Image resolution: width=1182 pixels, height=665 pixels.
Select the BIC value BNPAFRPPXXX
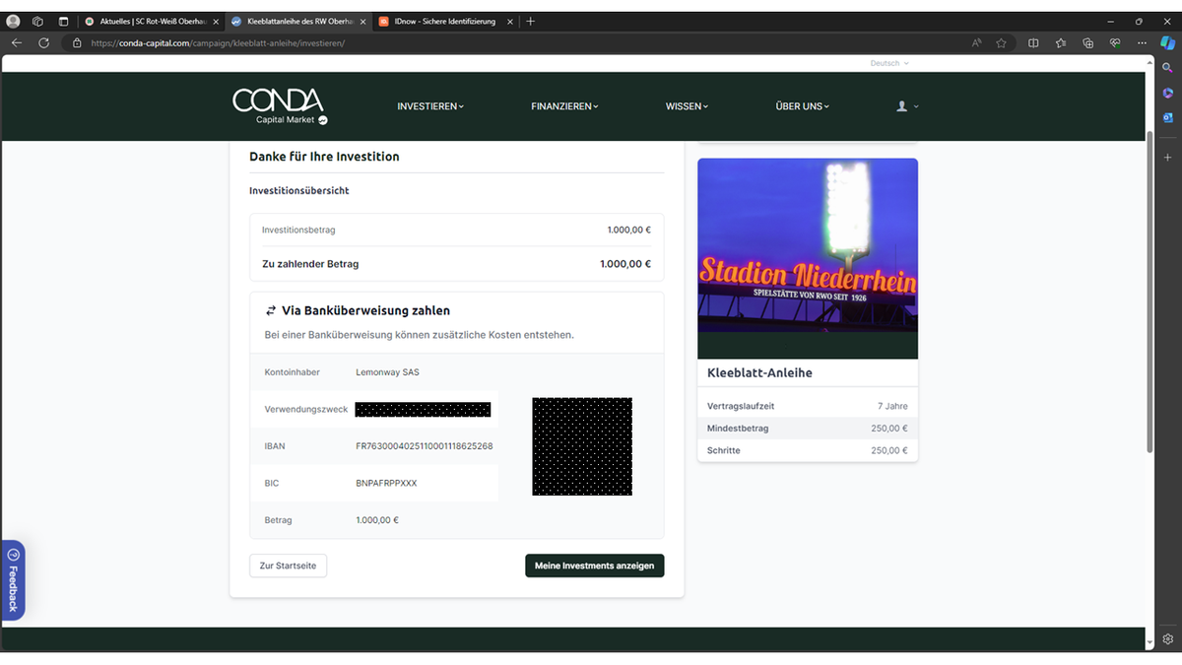pyautogui.click(x=386, y=484)
